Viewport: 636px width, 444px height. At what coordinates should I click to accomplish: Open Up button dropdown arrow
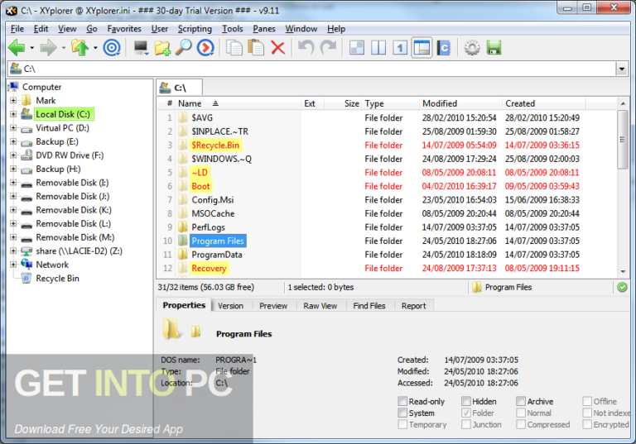coord(95,48)
